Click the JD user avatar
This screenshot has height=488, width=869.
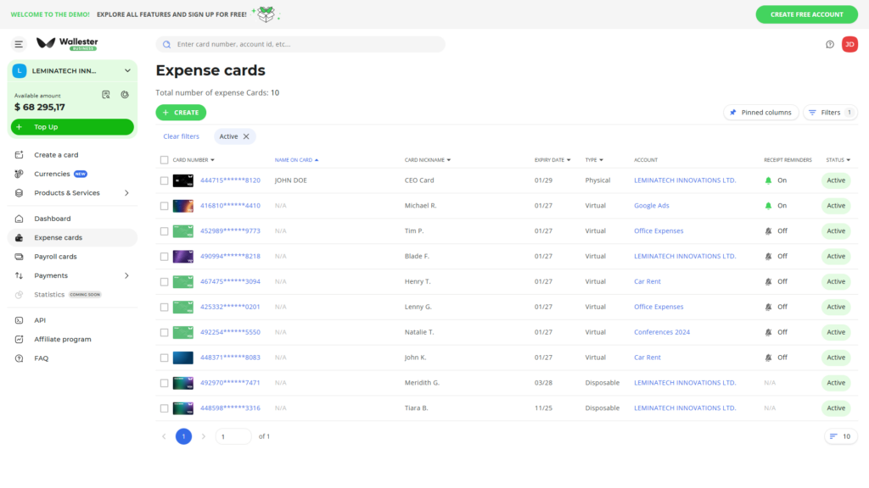click(x=849, y=44)
